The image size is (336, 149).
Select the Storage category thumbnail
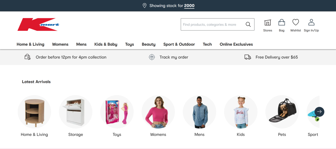point(76,112)
